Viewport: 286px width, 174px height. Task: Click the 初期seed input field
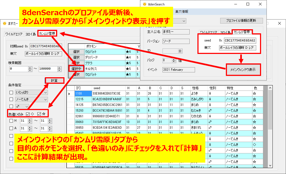click(46, 46)
